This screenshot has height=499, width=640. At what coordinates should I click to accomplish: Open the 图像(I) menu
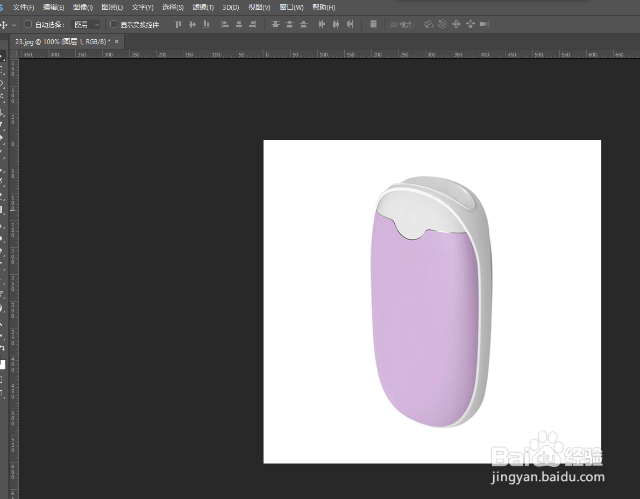coord(83,8)
